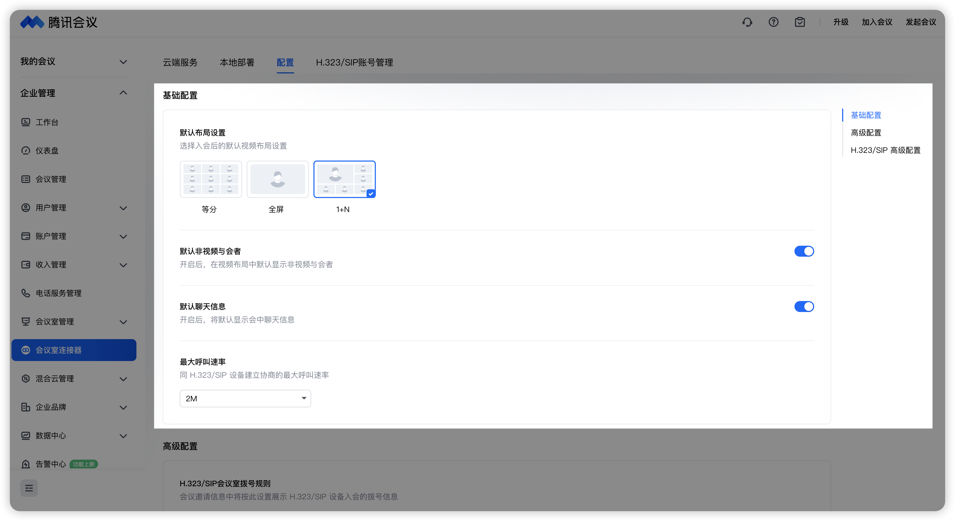Click the 混合云管理 shield icon
The width and height of the screenshot is (955, 521).
point(25,379)
